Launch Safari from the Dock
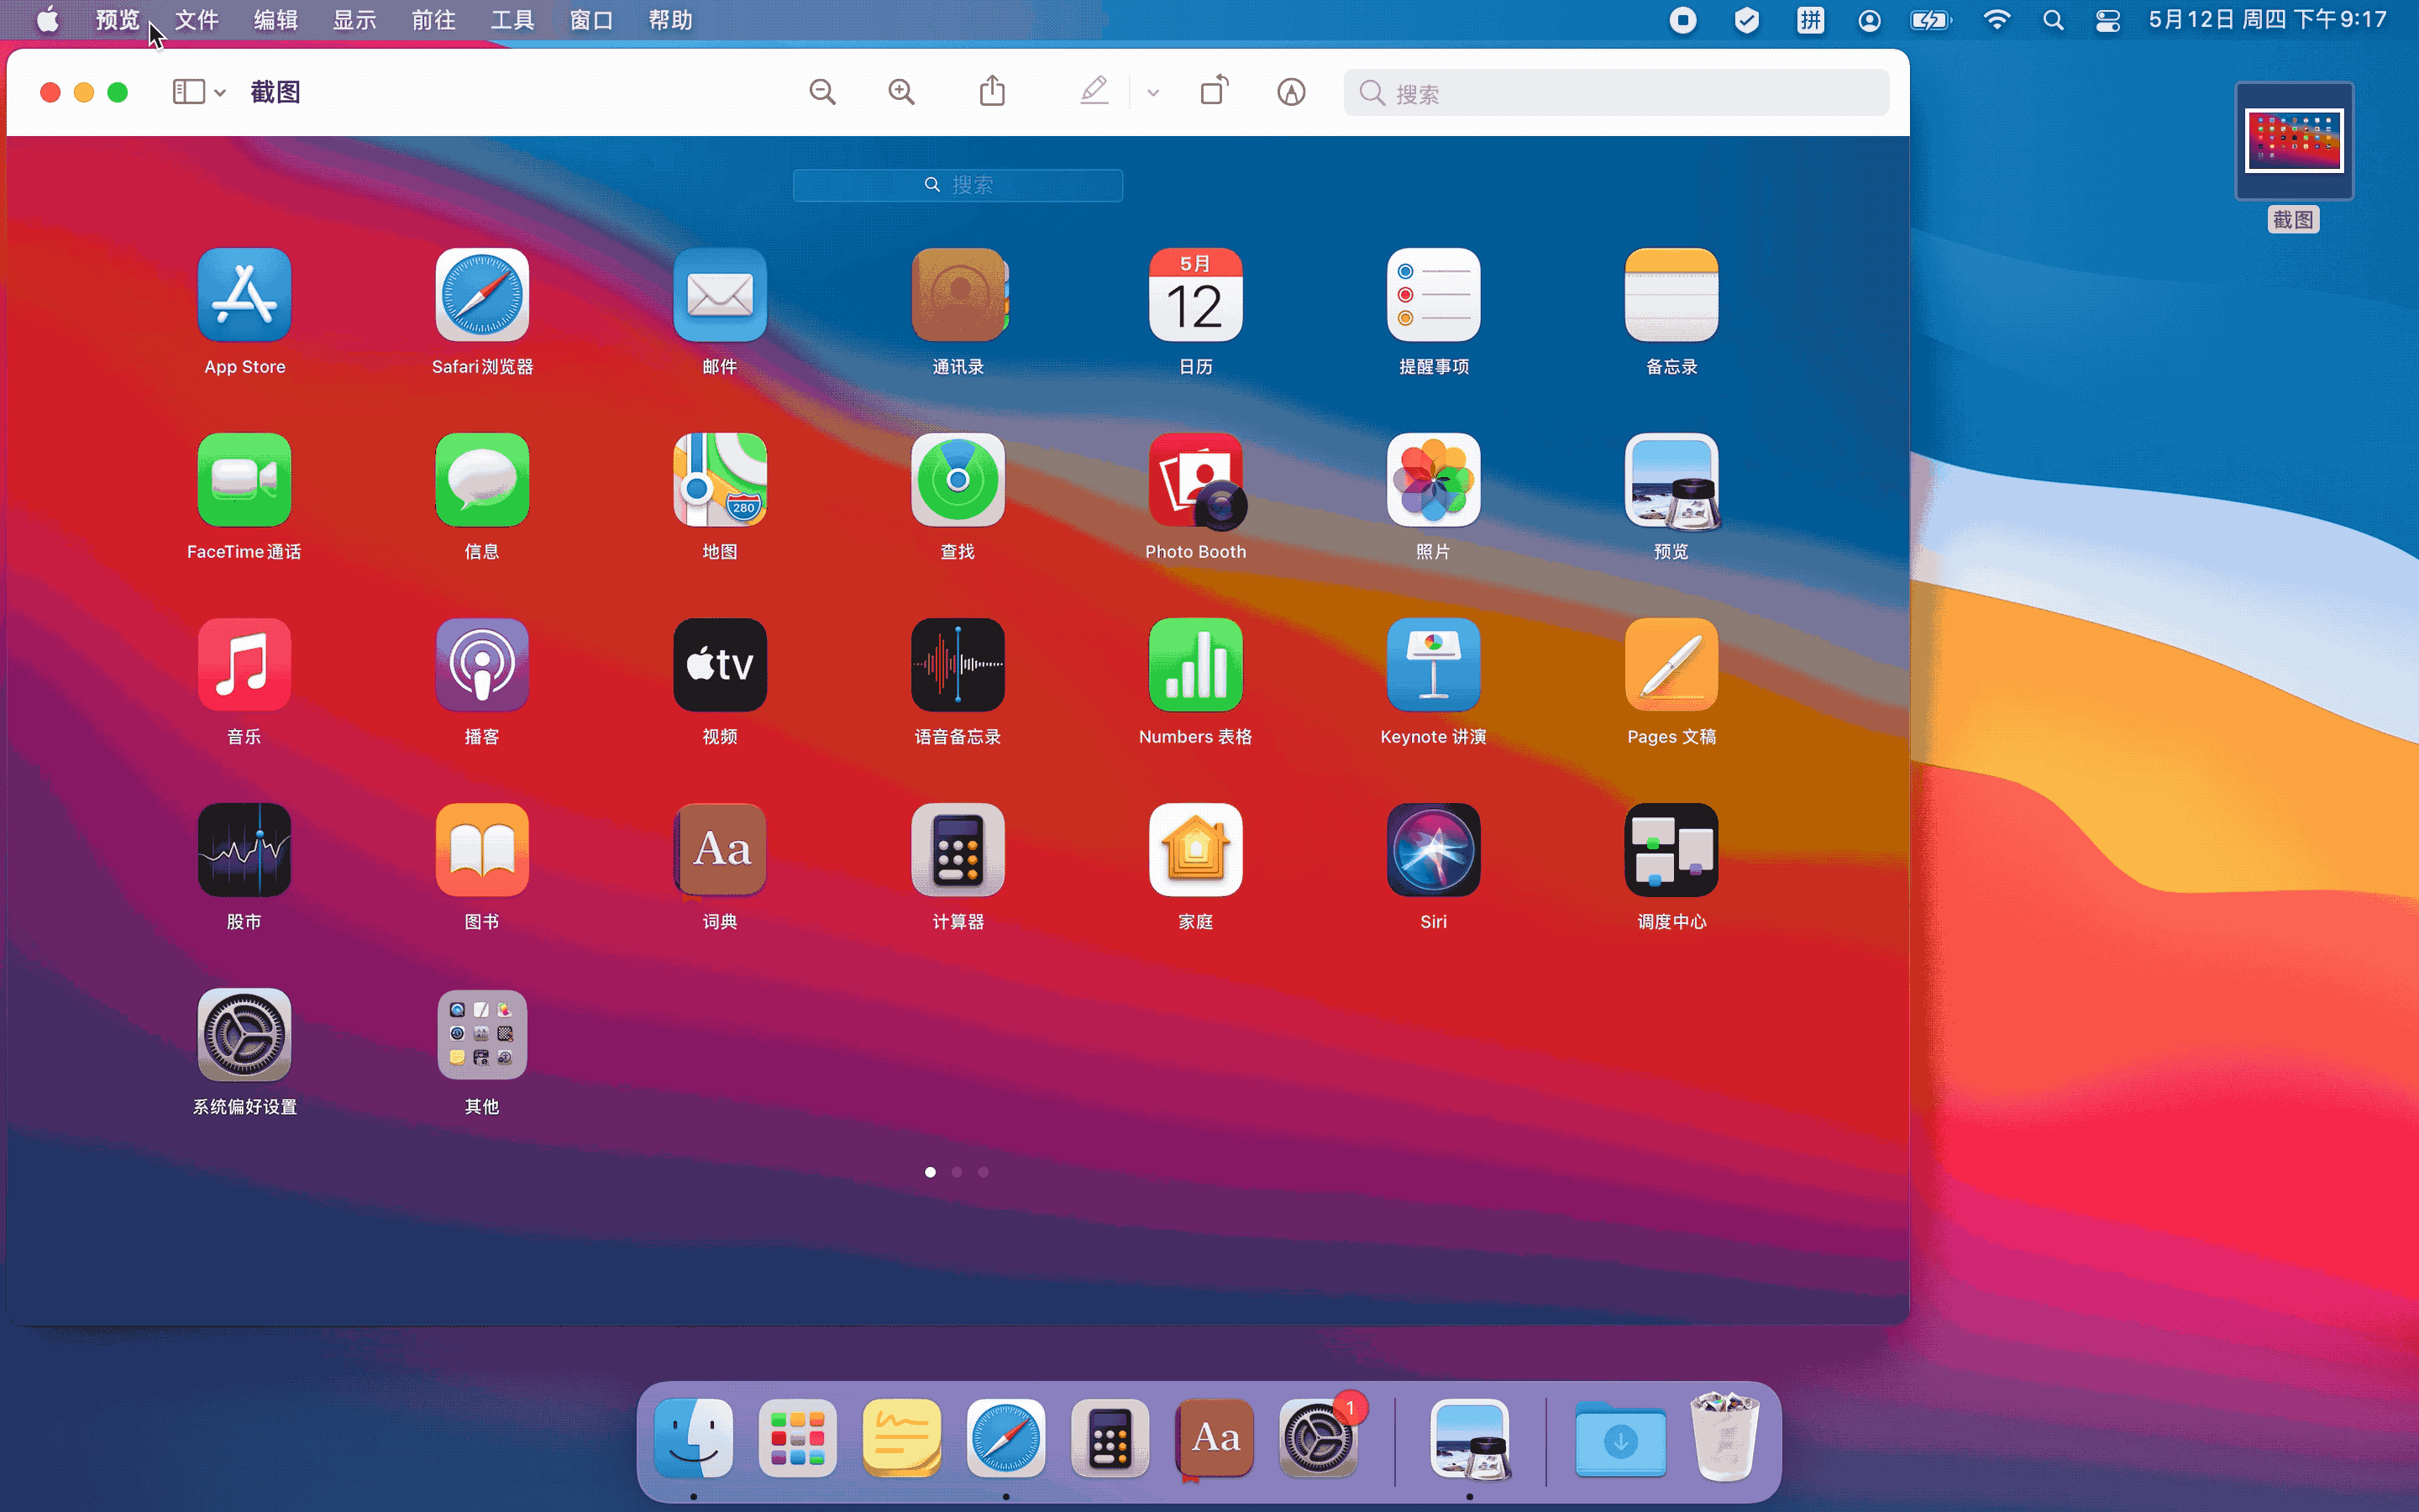Viewport: 2419px width, 1512px height. click(1005, 1438)
